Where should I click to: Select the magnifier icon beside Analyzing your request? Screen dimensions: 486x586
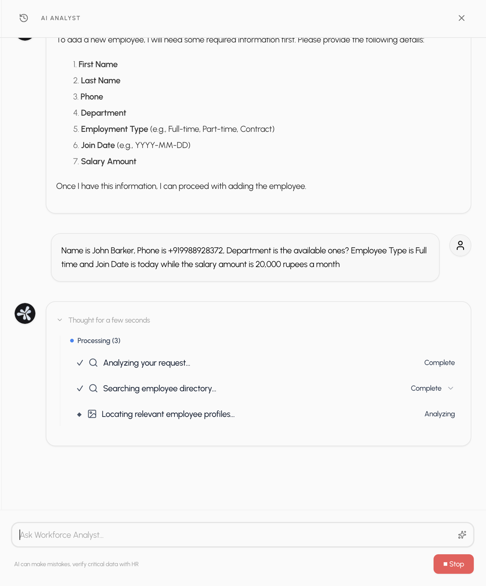pos(93,363)
